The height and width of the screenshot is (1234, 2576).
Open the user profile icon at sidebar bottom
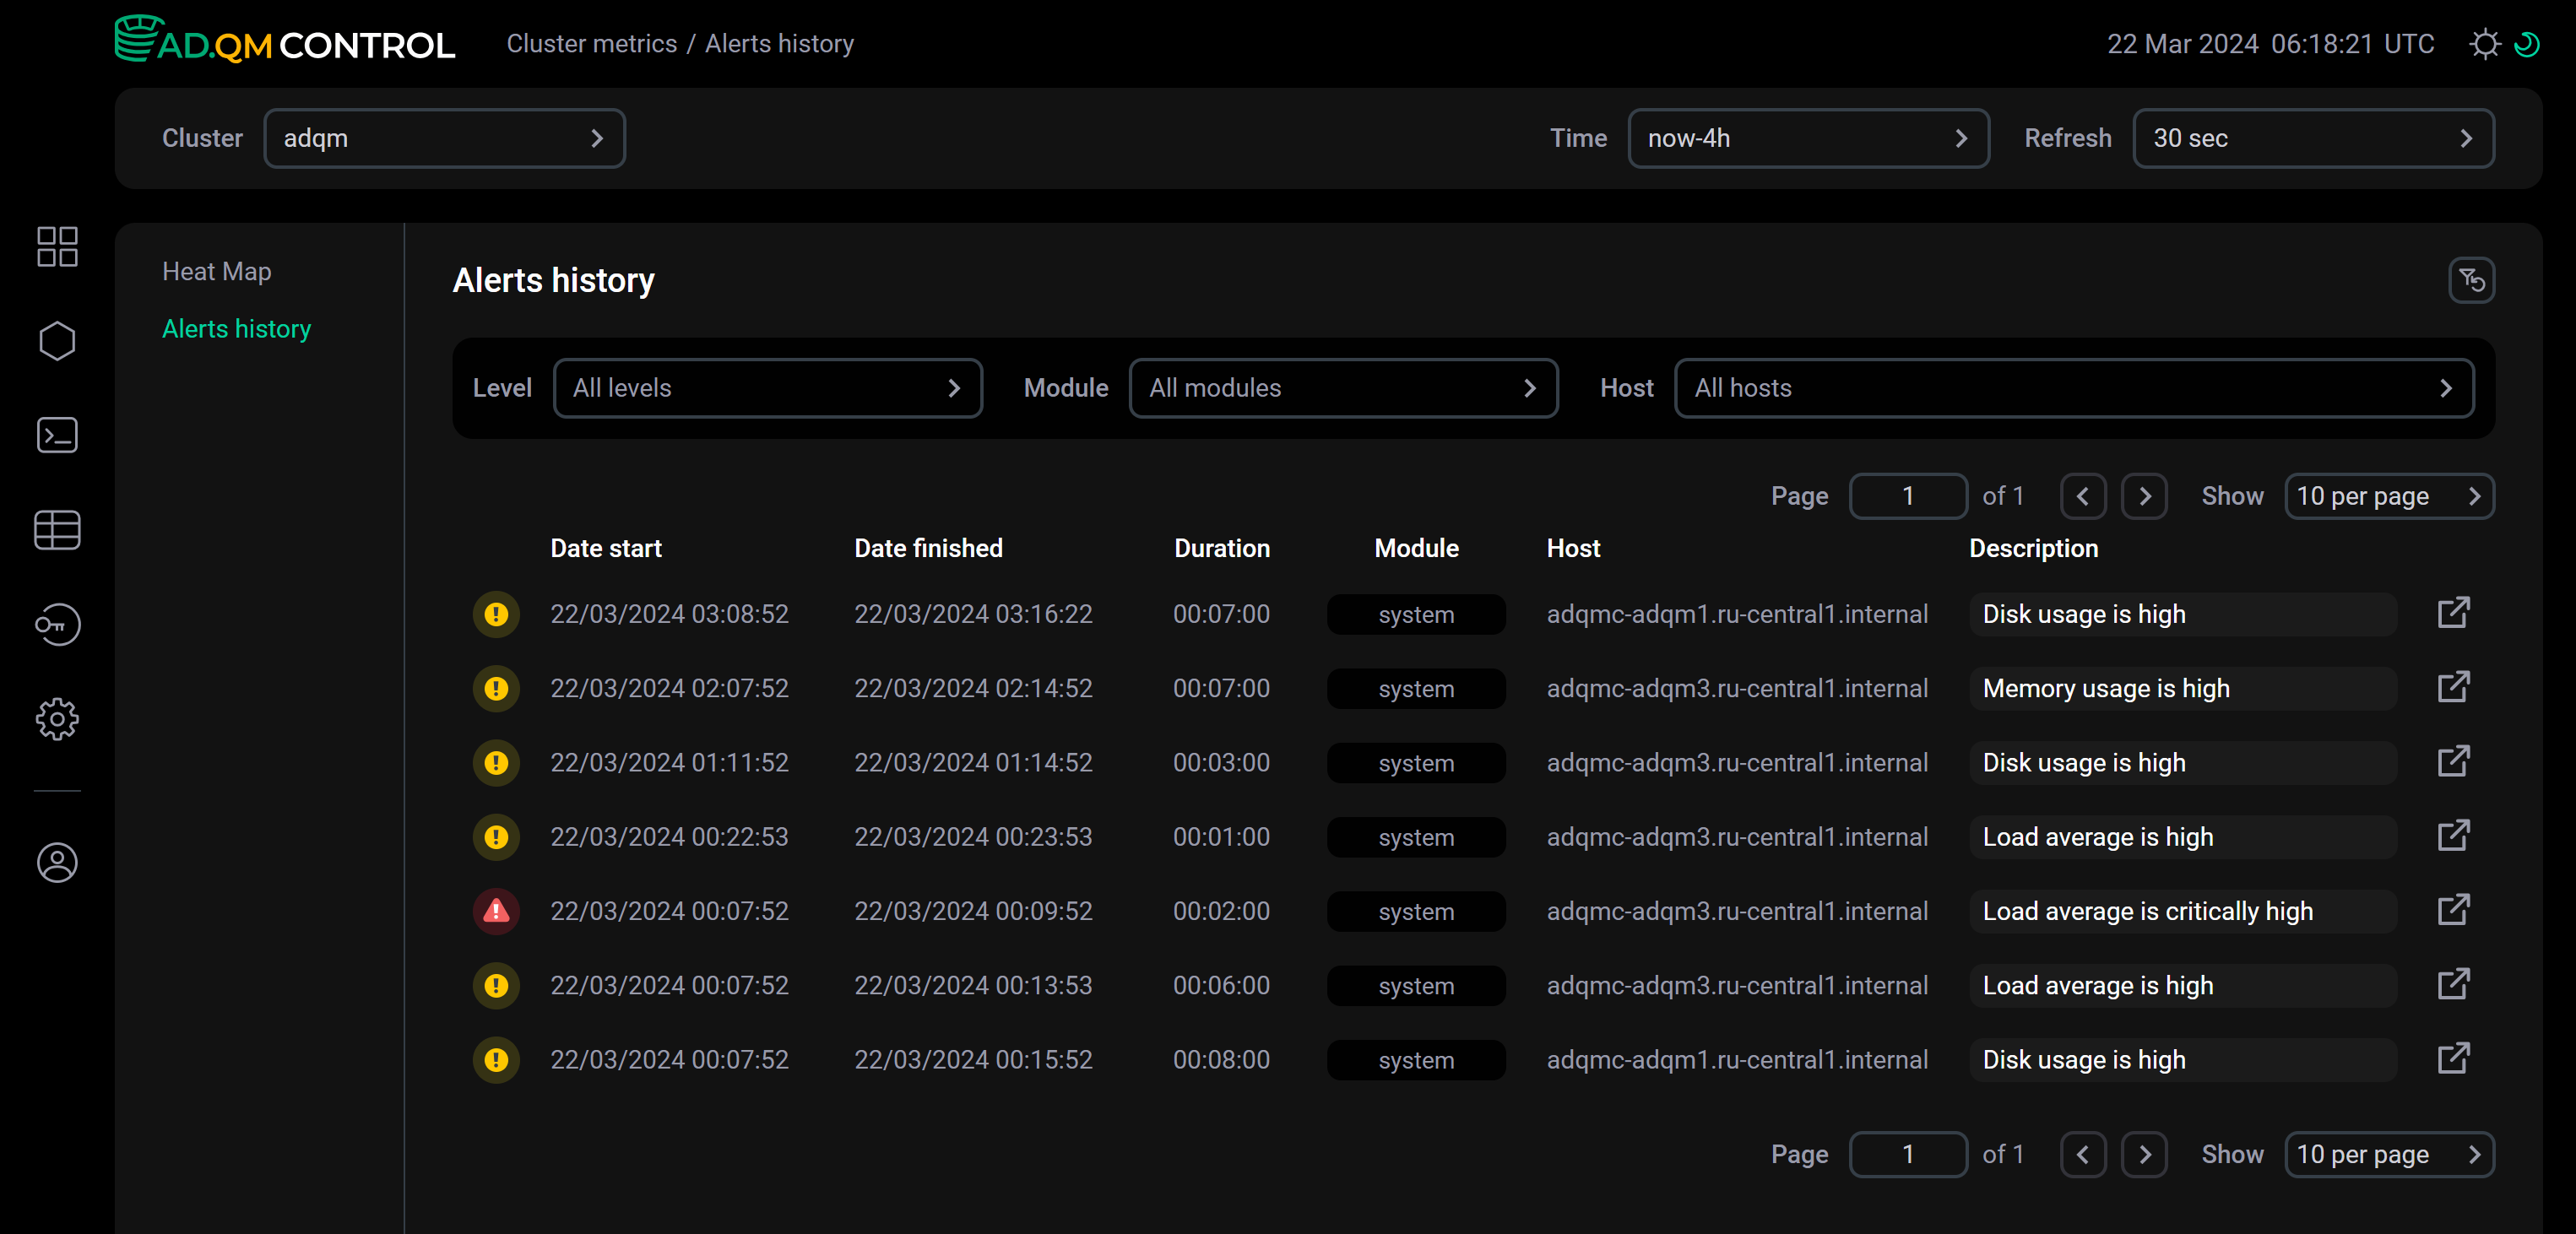pyautogui.click(x=57, y=862)
